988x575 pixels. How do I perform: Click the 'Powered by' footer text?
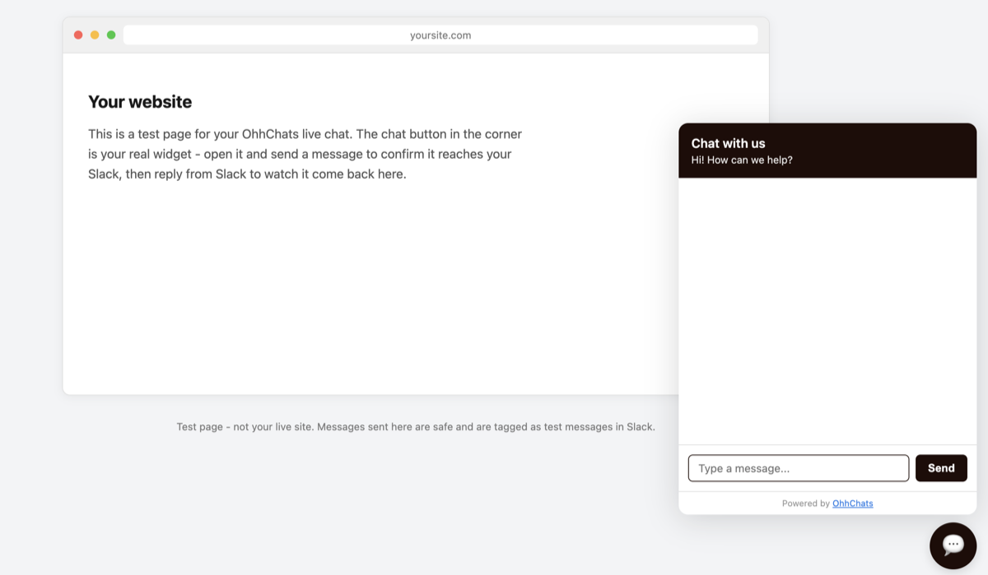click(805, 503)
